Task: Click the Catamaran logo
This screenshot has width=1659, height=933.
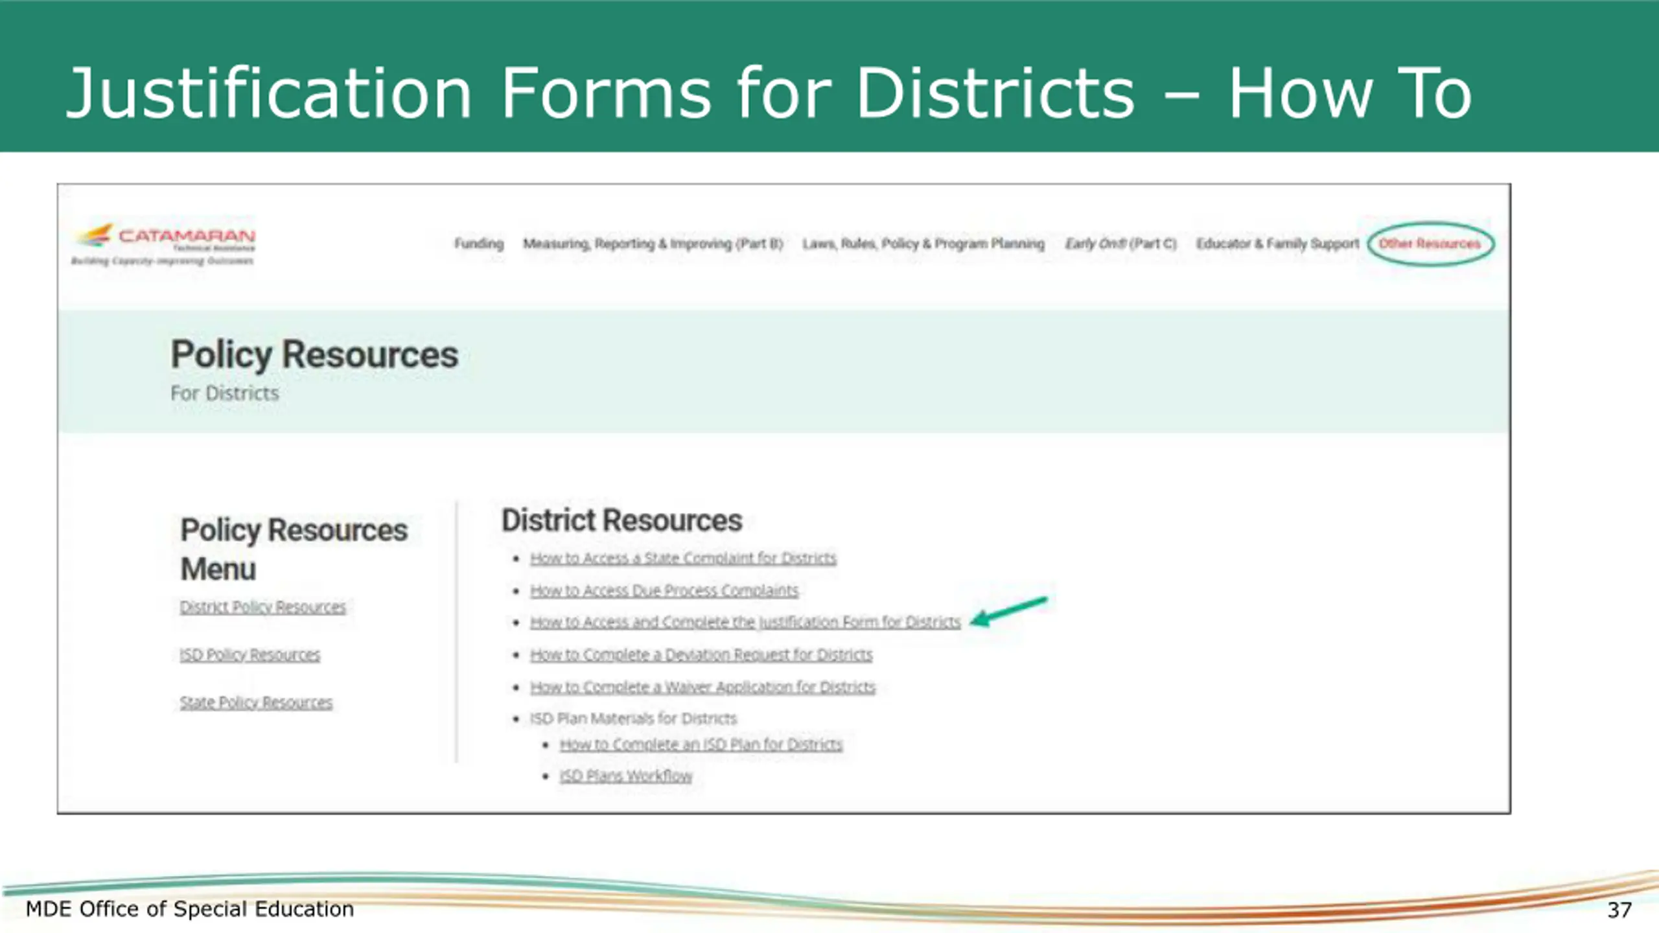Action: coord(163,245)
